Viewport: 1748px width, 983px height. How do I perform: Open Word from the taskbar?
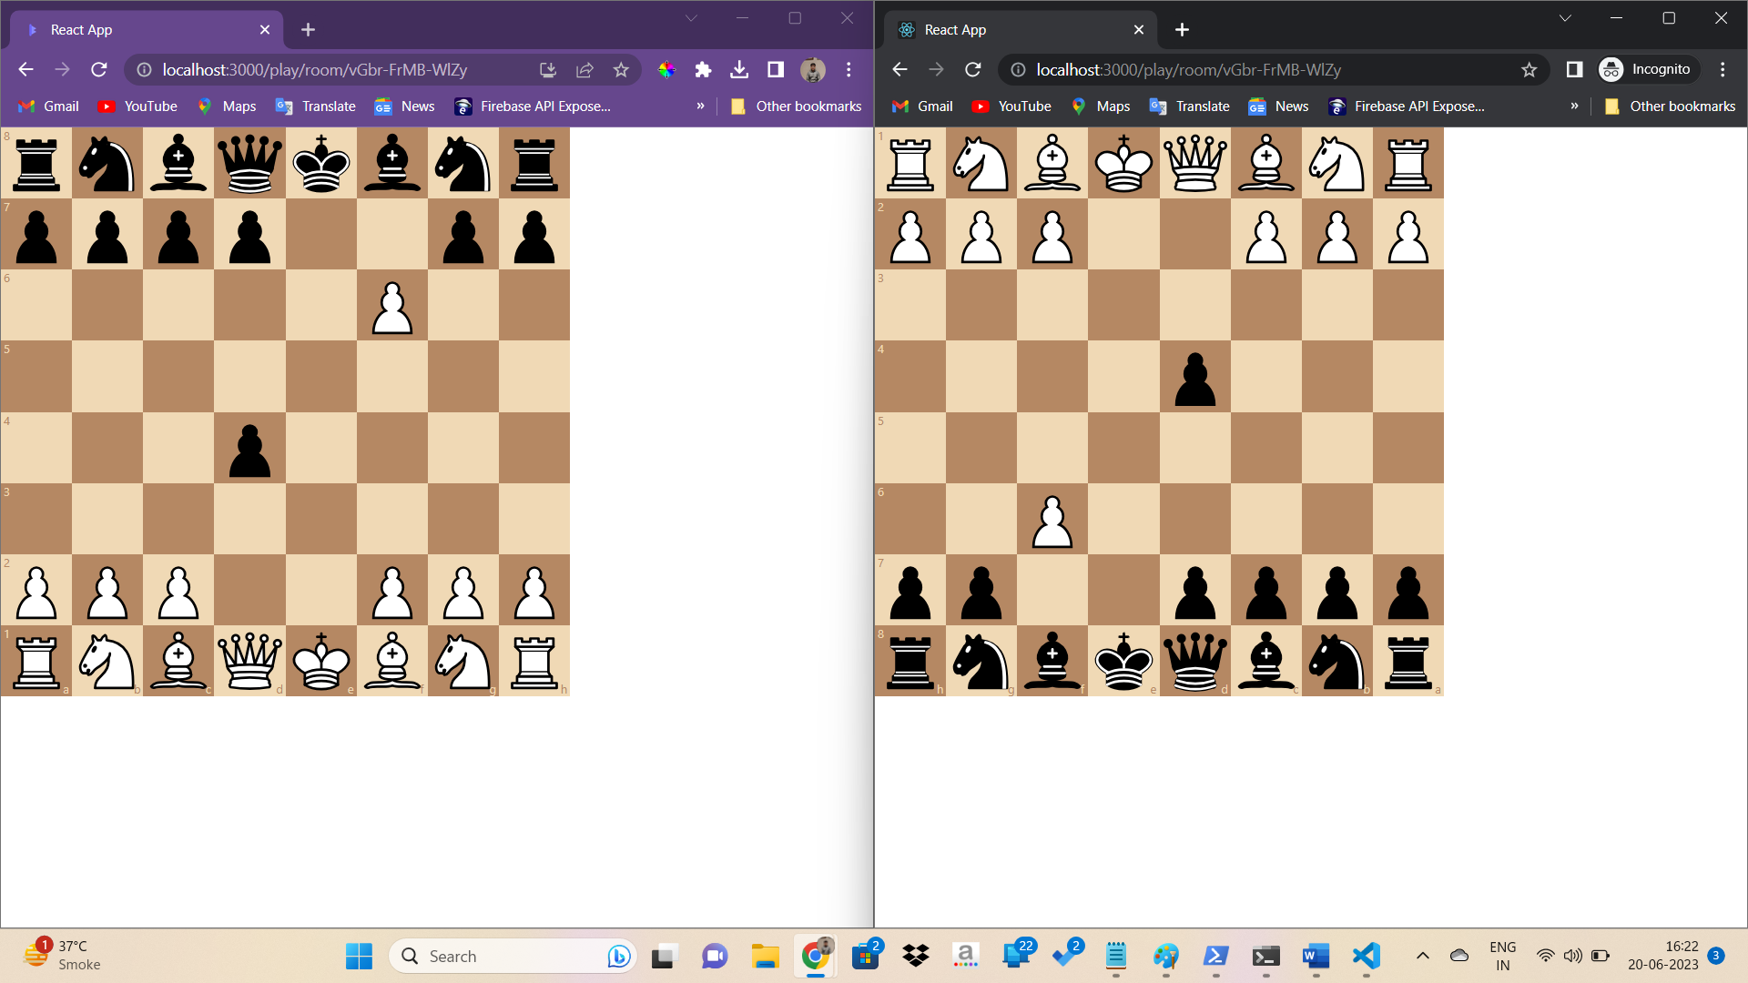[x=1316, y=956]
